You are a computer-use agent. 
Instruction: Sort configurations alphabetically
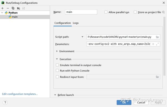pos(24,8)
